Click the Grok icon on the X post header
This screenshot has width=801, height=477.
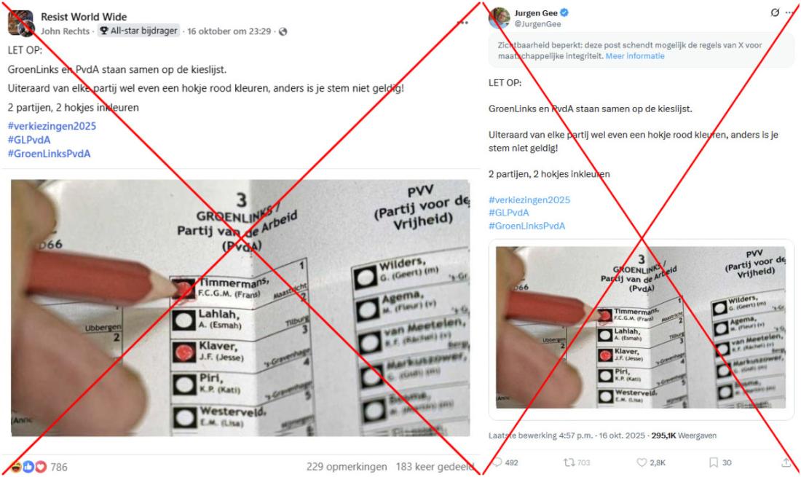point(775,13)
